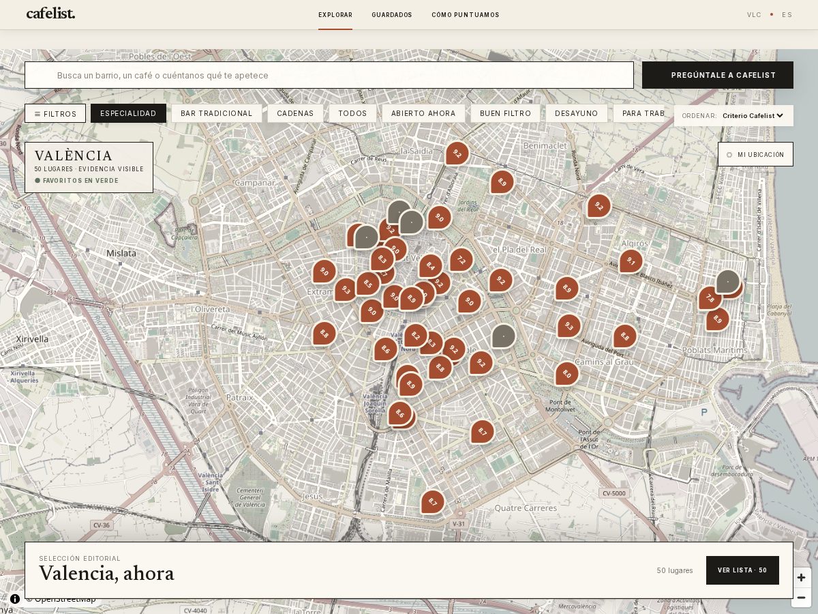This screenshot has height=614, width=818.
Task: Change language via ES selector
Action: [x=787, y=15]
